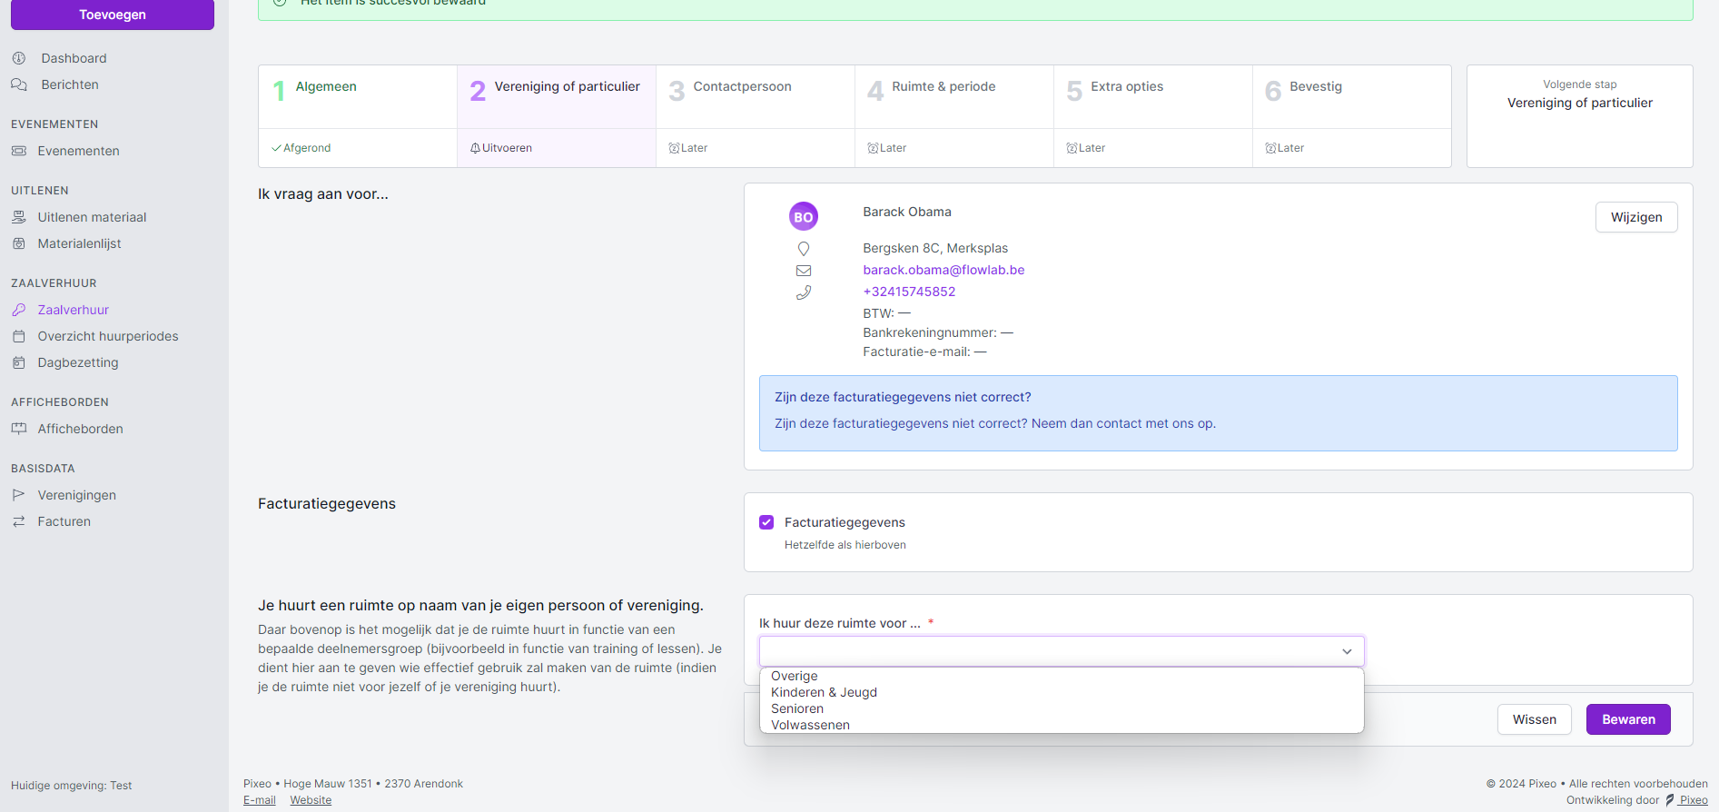1719x812 pixels.
Task: Click the Verenigingen flag icon
Action: 19,495
